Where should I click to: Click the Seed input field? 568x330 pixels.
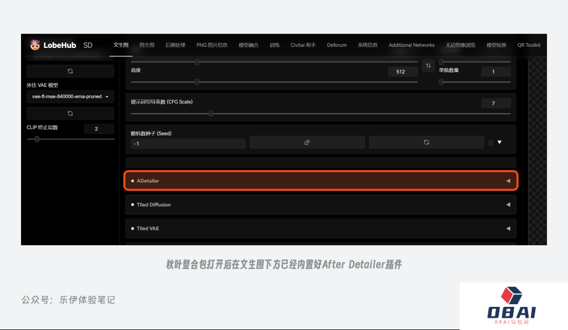pyautogui.click(x=188, y=143)
